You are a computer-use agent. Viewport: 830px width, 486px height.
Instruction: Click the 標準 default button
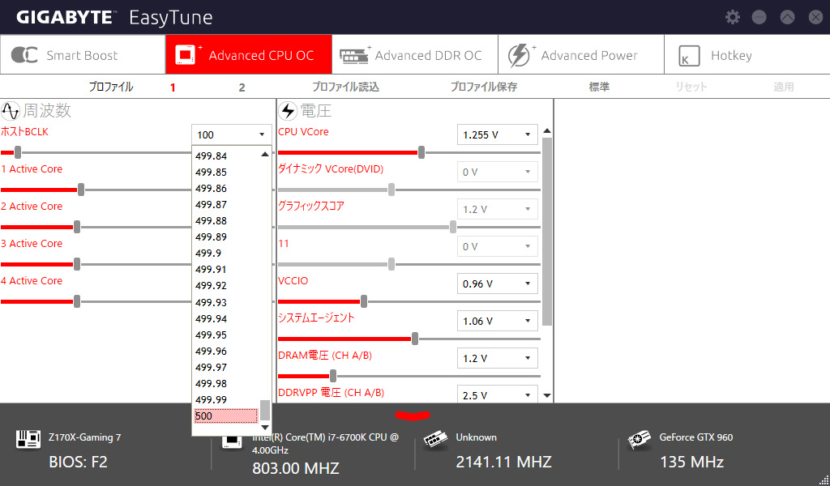[599, 87]
